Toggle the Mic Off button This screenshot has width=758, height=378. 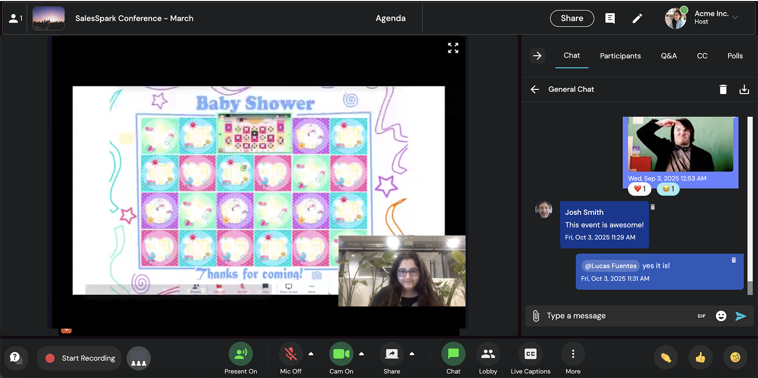pos(291,354)
